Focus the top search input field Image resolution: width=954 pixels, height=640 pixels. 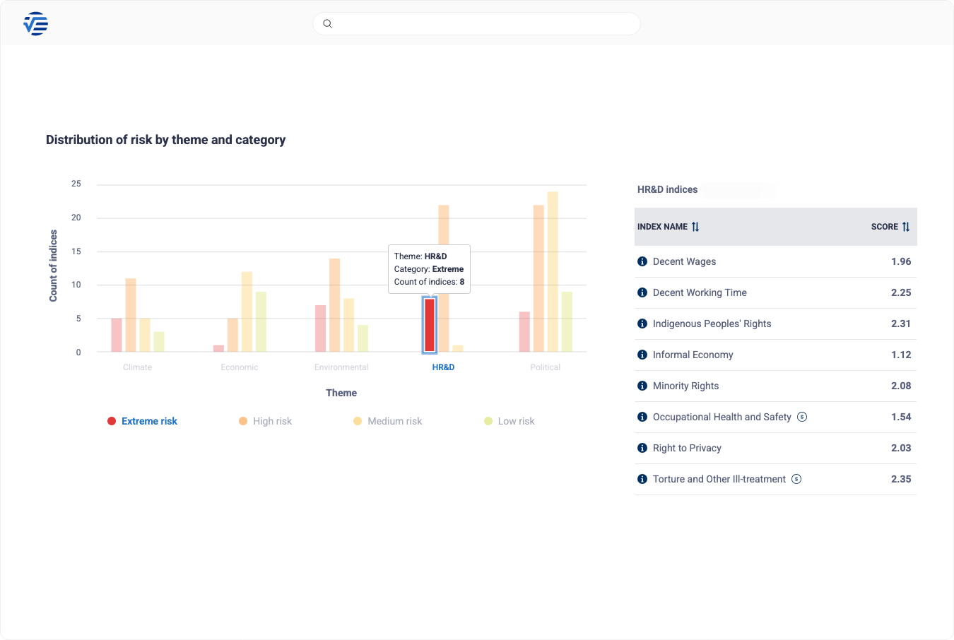point(484,24)
